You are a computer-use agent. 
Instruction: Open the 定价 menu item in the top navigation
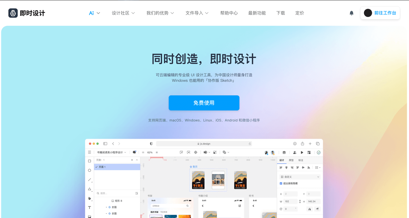[299, 13]
